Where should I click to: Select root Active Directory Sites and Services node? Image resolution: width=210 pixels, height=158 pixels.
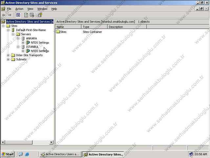click(30, 22)
